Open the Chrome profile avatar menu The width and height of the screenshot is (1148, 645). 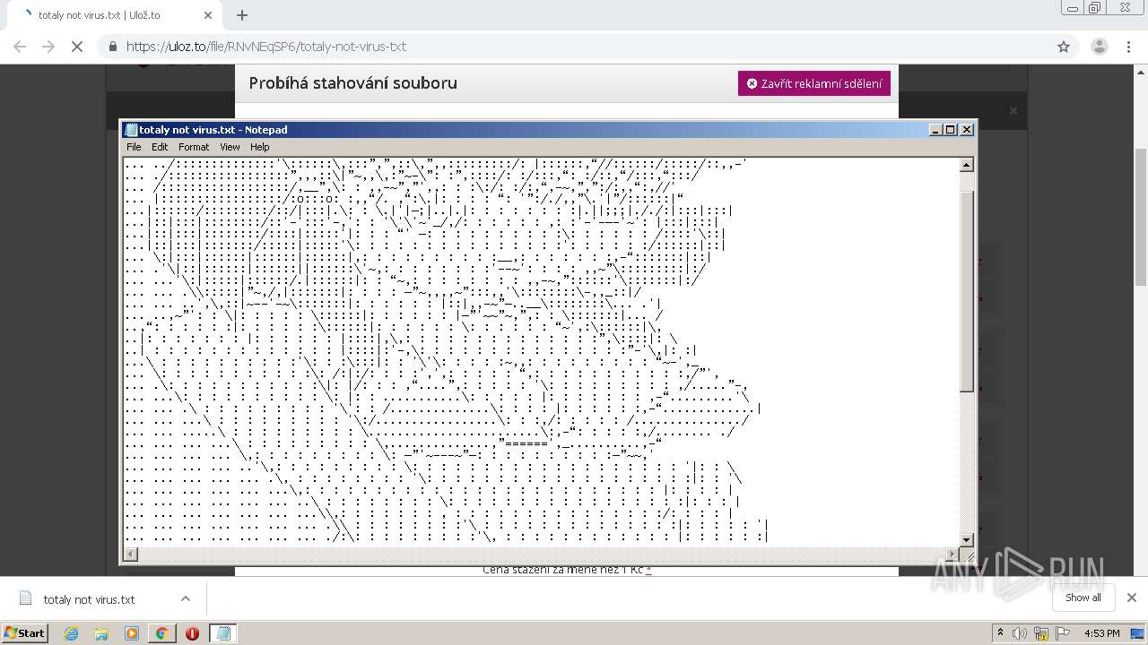coord(1099,47)
